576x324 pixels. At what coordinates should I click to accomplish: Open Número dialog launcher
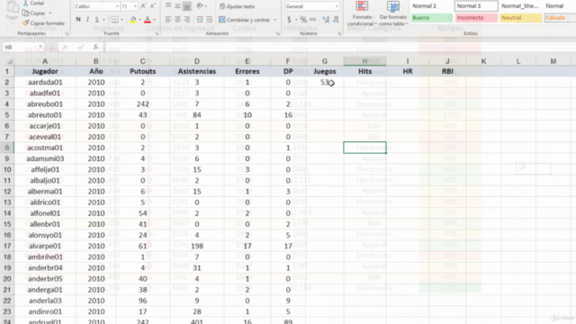(339, 33)
